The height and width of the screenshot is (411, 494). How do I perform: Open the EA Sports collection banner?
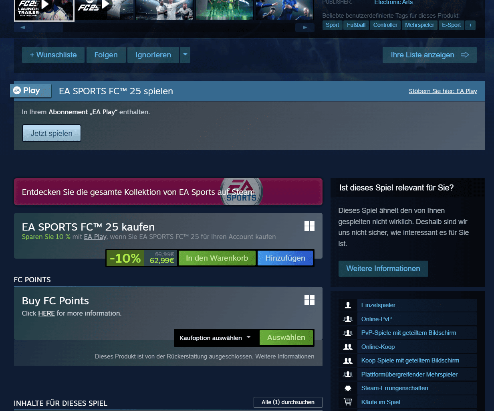point(168,192)
